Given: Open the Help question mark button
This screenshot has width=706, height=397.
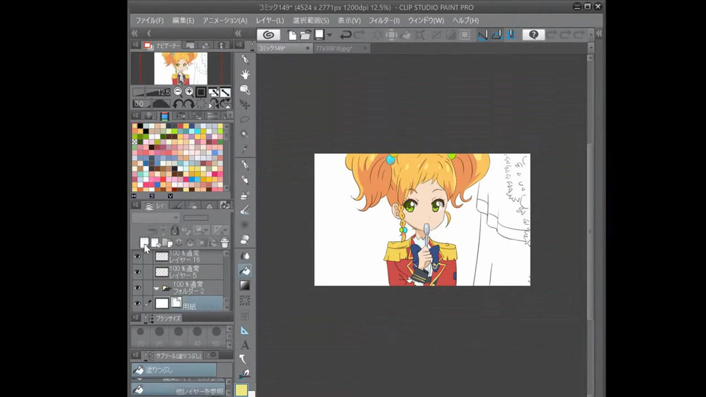Looking at the screenshot, I should pos(533,35).
